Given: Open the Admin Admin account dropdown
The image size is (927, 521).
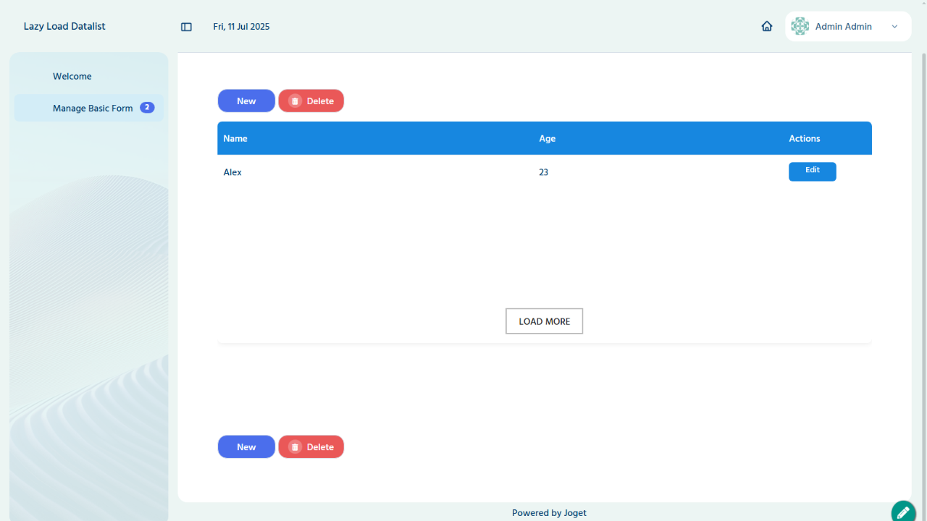Looking at the screenshot, I should click(844, 27).
